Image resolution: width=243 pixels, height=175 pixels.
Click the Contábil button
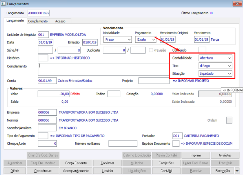point(166,171)
